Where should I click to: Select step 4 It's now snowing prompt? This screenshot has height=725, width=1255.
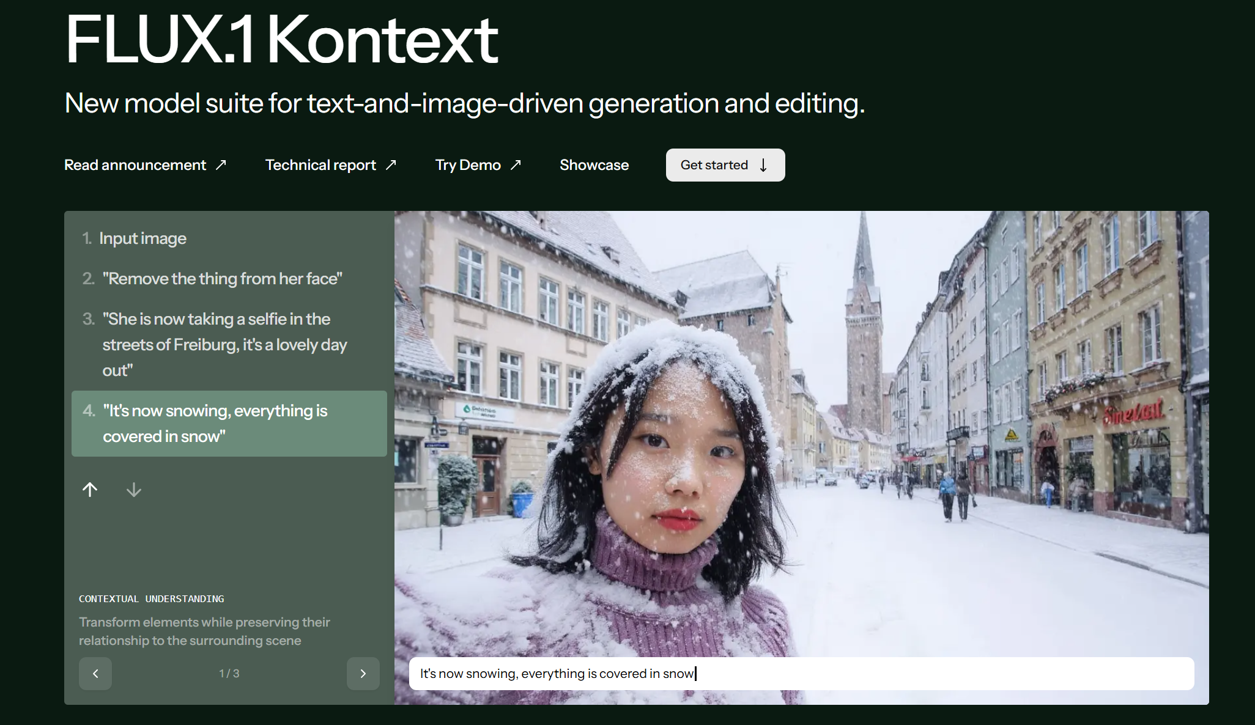[x=229, y=424]
